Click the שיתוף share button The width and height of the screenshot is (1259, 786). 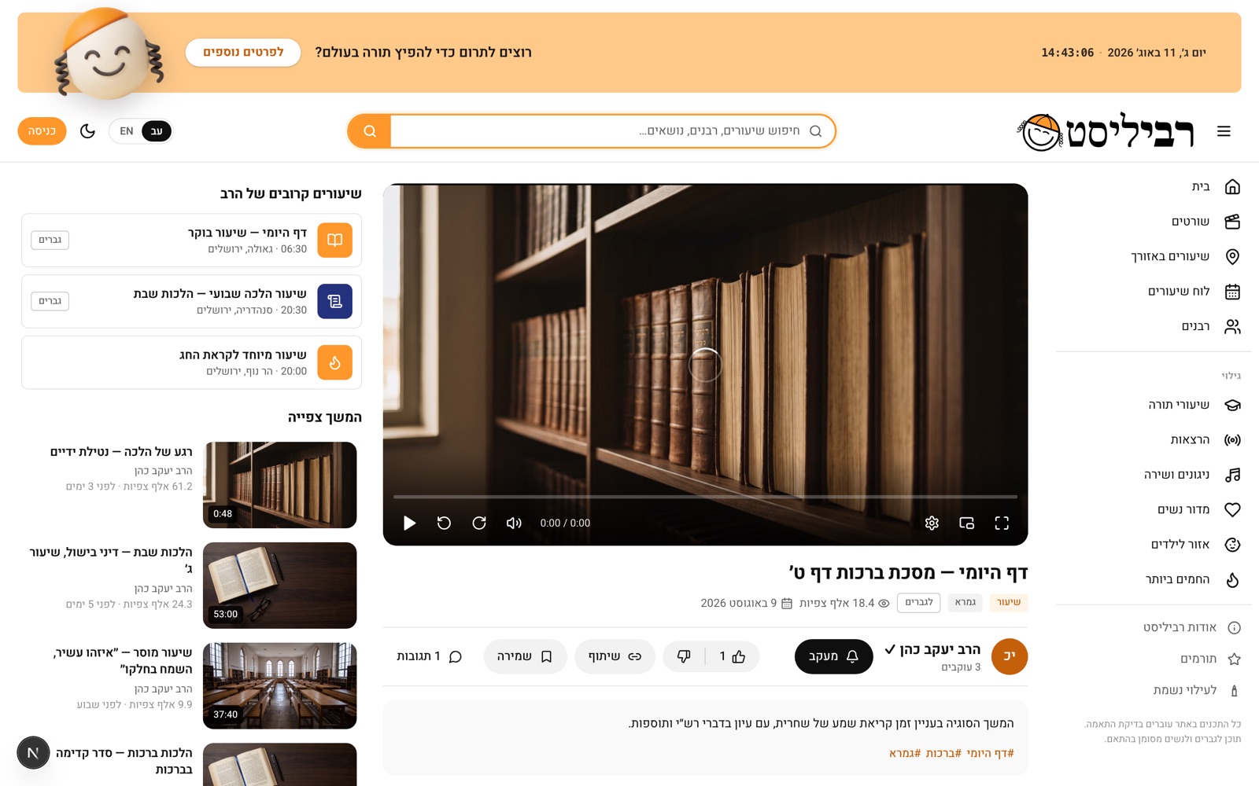615,656
